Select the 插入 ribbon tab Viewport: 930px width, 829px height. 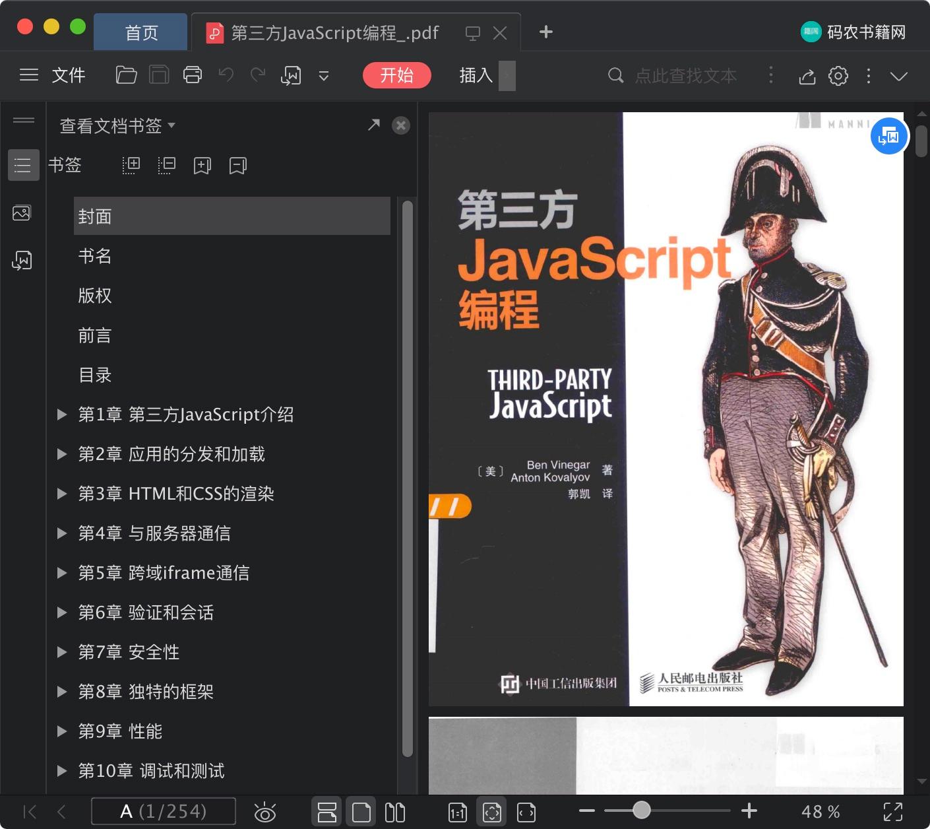point(476,75)
